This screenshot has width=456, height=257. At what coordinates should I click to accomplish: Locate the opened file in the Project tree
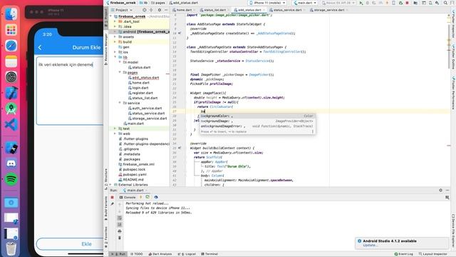click(144, 10)
